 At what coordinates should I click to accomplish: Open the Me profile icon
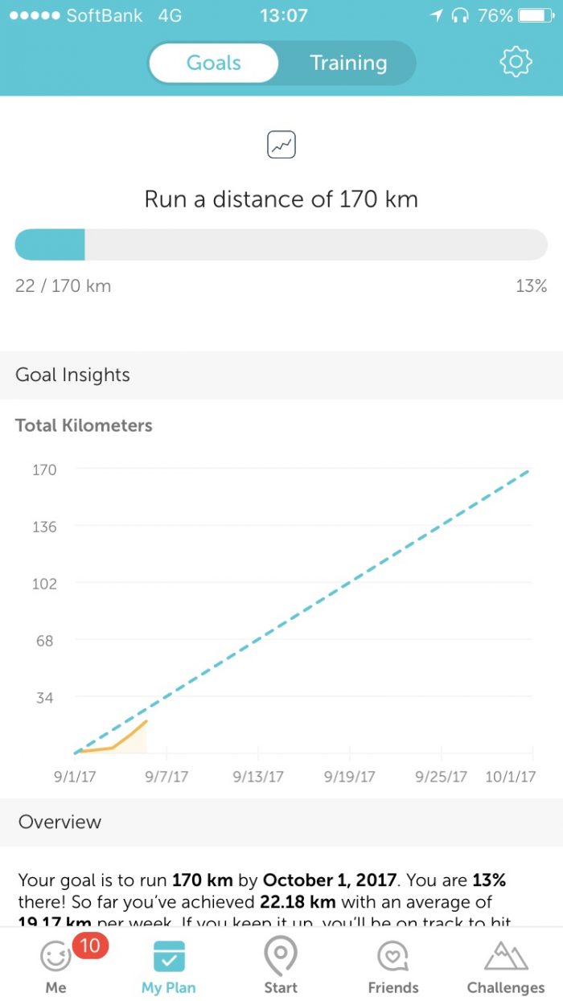tap(55, 957)
